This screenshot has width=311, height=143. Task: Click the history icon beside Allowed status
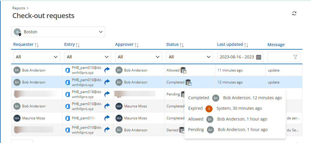183,70
